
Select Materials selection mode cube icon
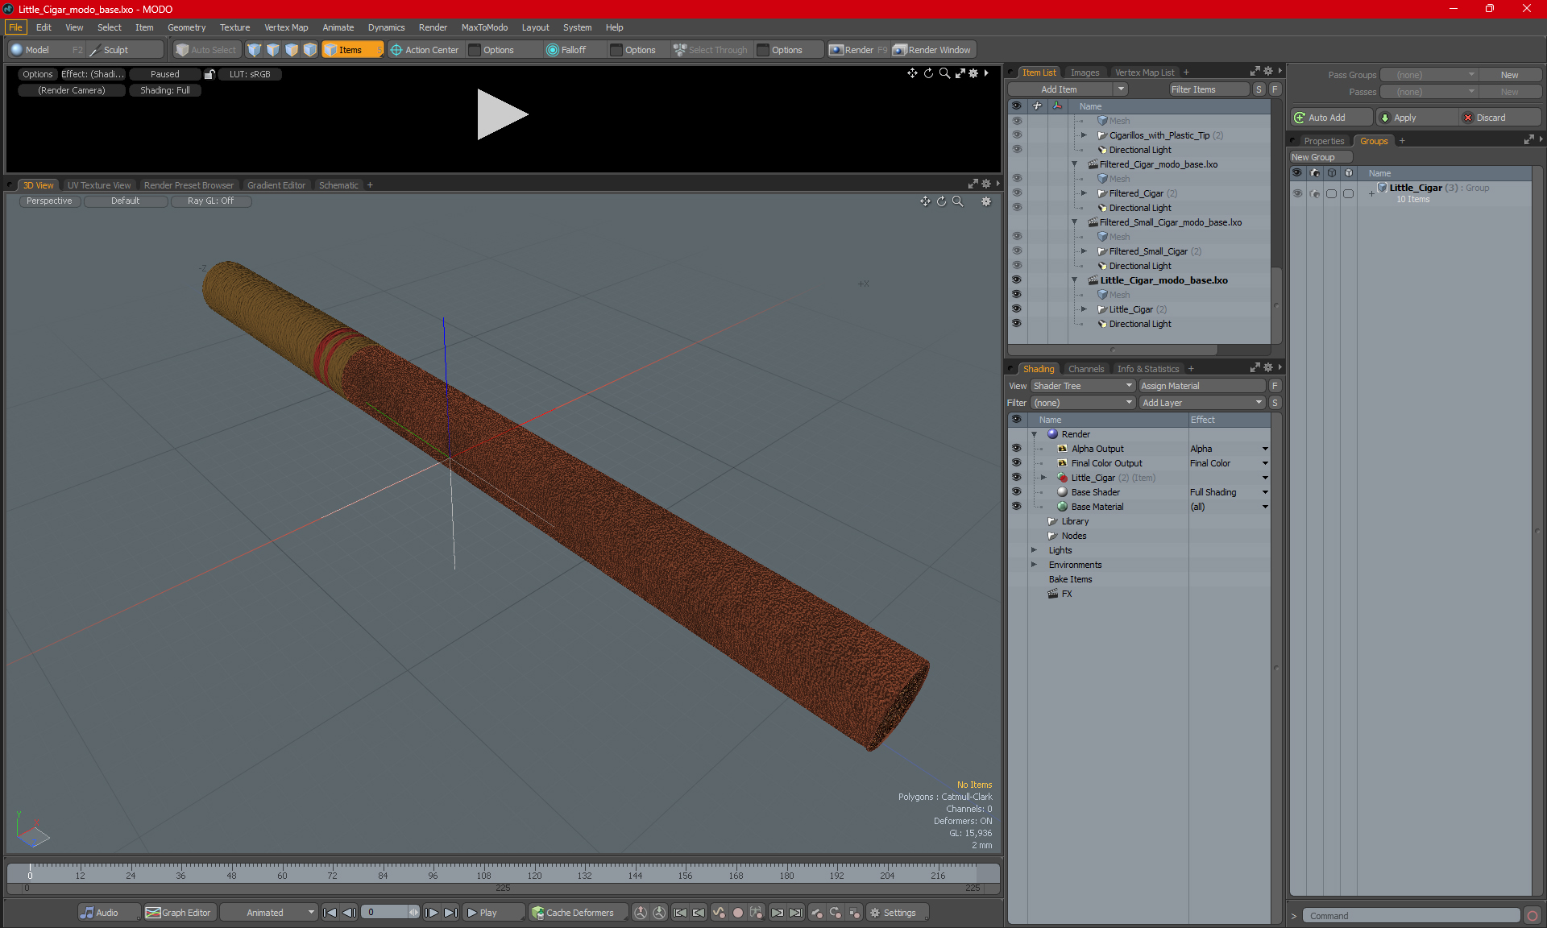pyautogui.click(x=310, y=50)
